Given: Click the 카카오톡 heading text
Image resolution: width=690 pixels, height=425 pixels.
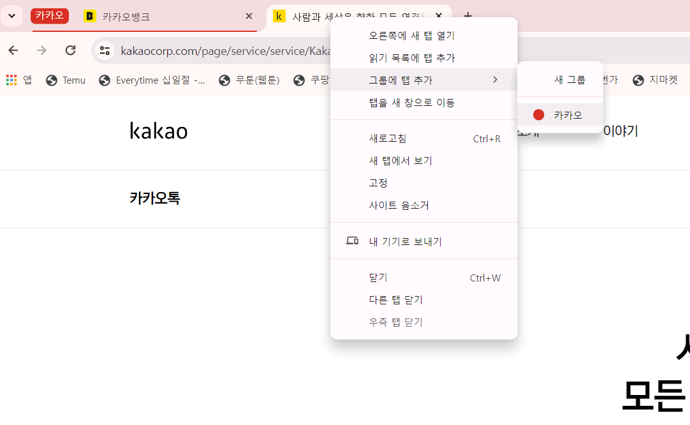Looking at the screenshot, I should pos(155,198).
